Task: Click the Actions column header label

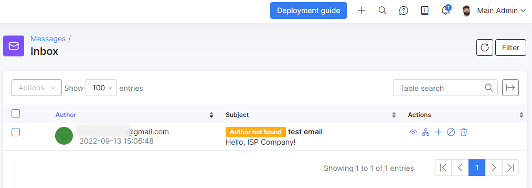Action: click(x=419, y=115)
